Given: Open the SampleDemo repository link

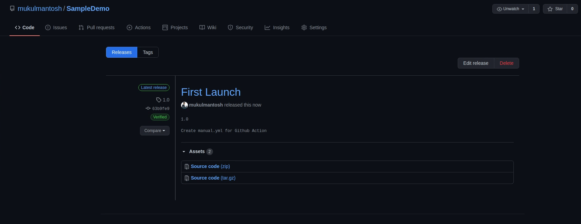Looking at the screenshot, I should 88,8.
